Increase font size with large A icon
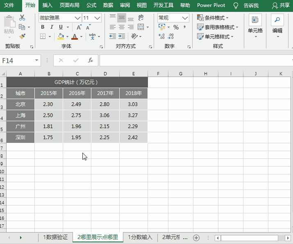 coord(79,27)
